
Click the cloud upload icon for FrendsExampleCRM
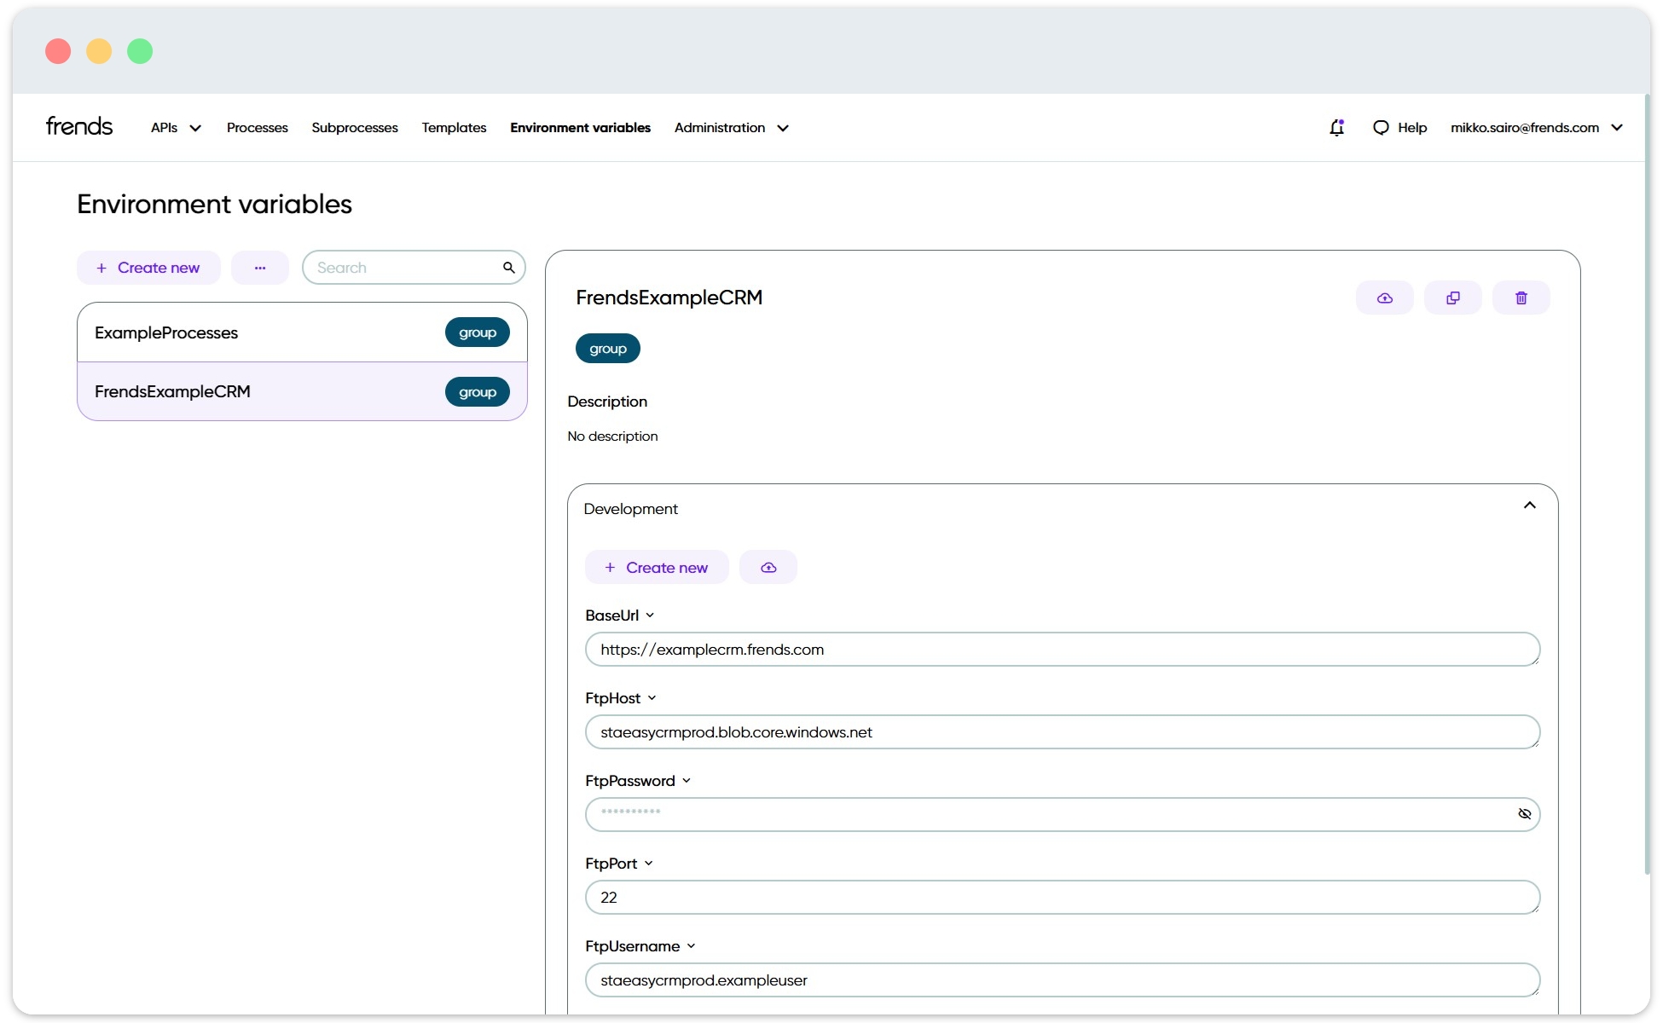[x=1384, y=298]
